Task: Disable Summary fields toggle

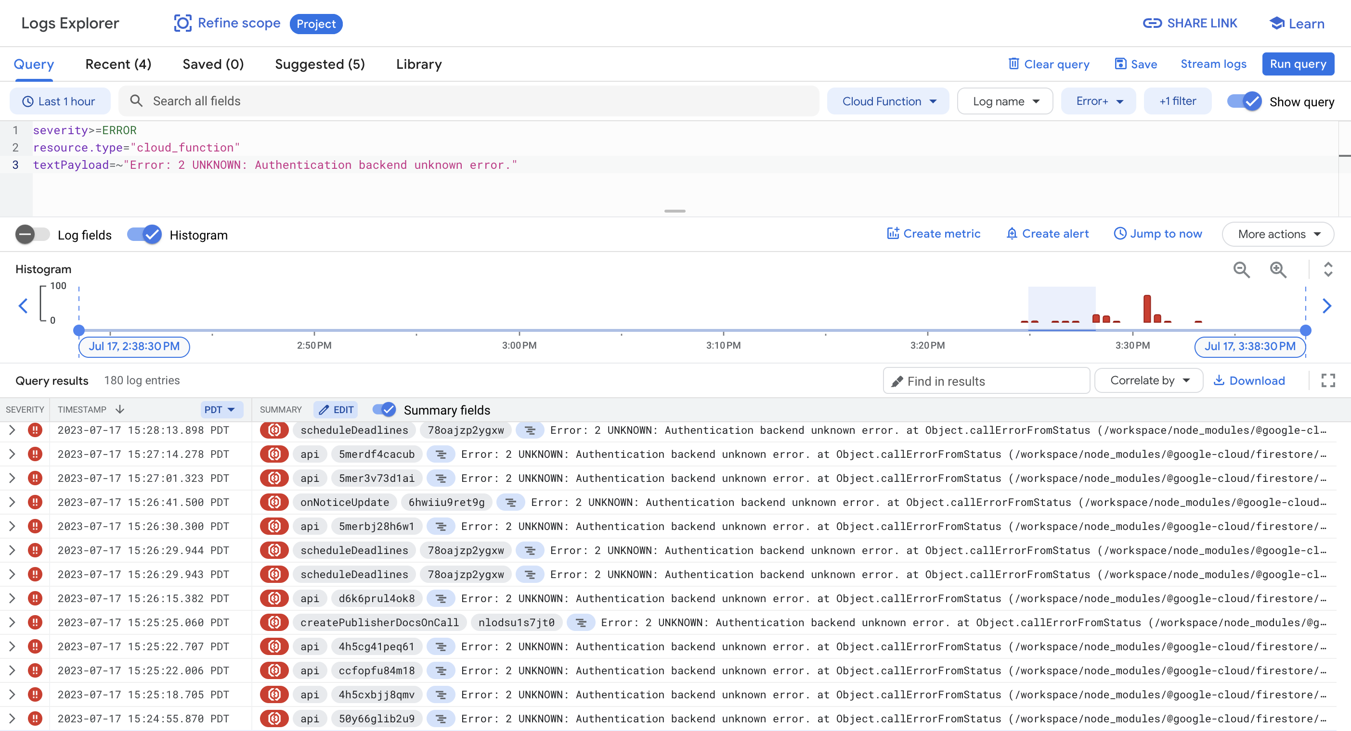Action: (x=386, y=409)
